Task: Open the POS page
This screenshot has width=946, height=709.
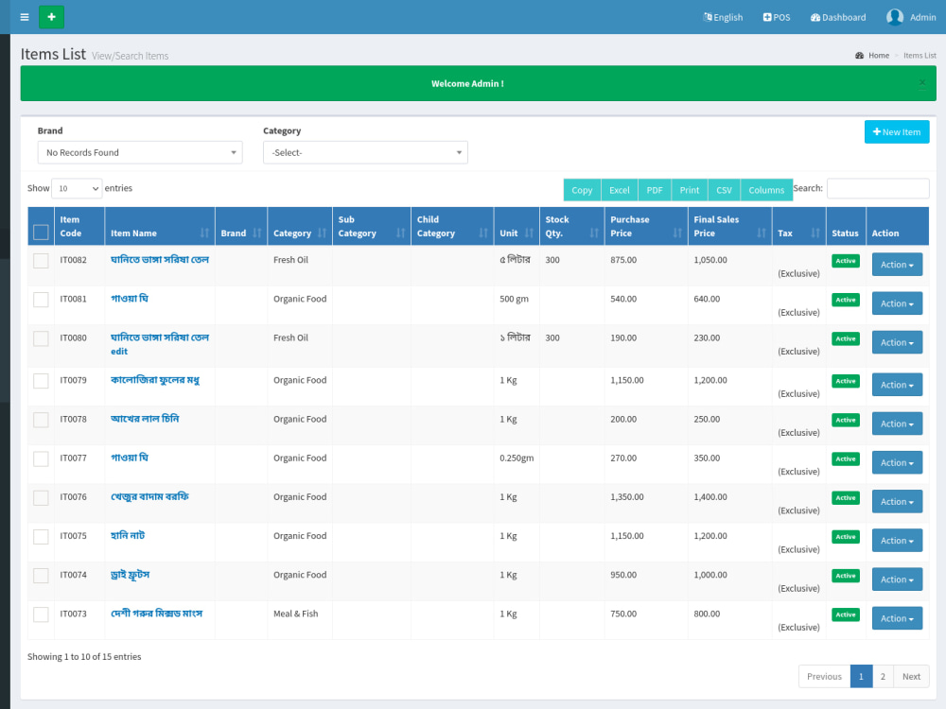Action: click(x=777, y=17)
